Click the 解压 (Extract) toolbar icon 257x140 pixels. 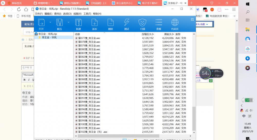pyautogui.click(x=59, y=22)
